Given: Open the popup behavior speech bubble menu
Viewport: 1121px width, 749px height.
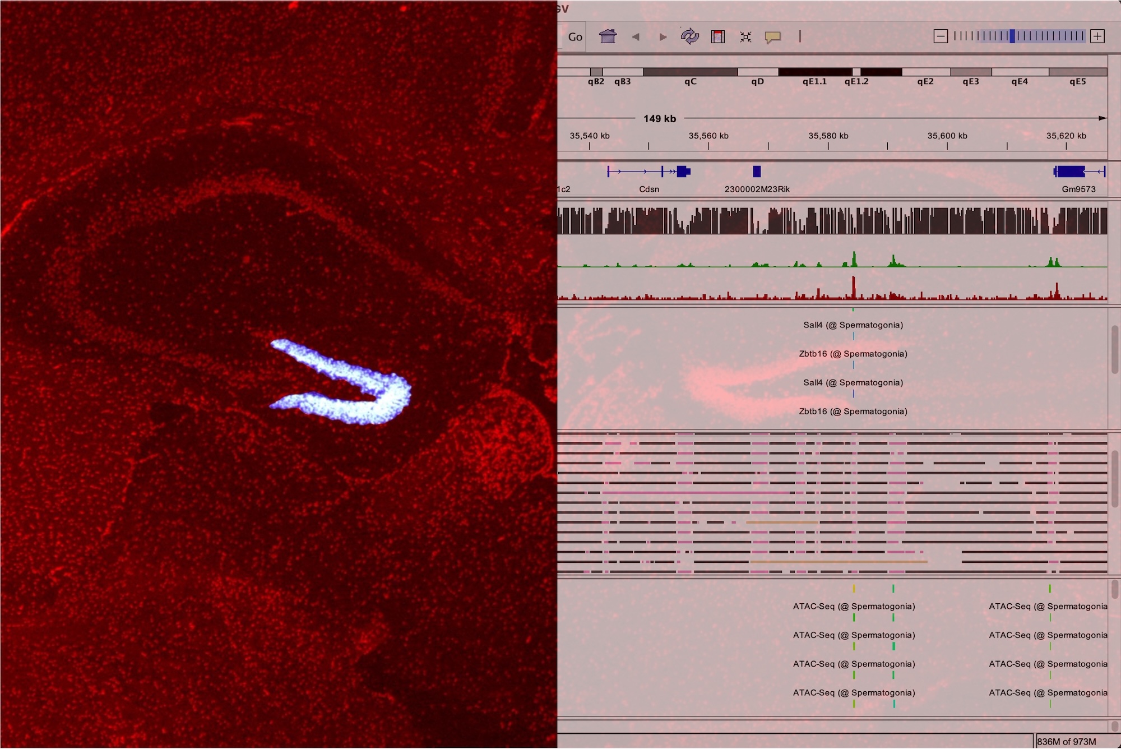Looking at the screenshot, I should 773,37.
